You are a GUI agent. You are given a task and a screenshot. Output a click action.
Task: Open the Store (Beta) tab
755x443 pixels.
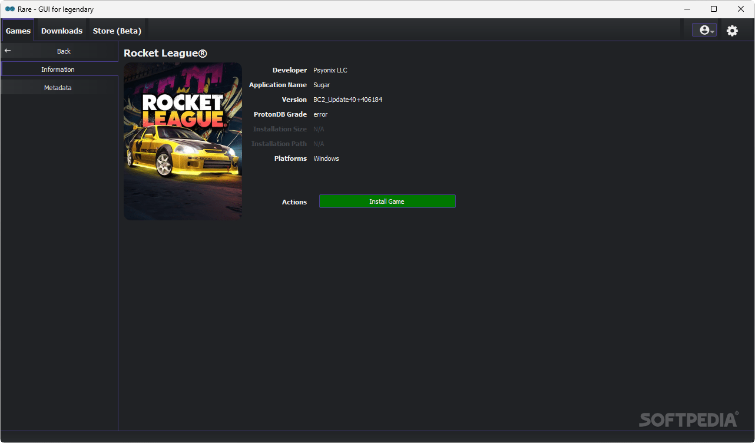tap(117, 31)
